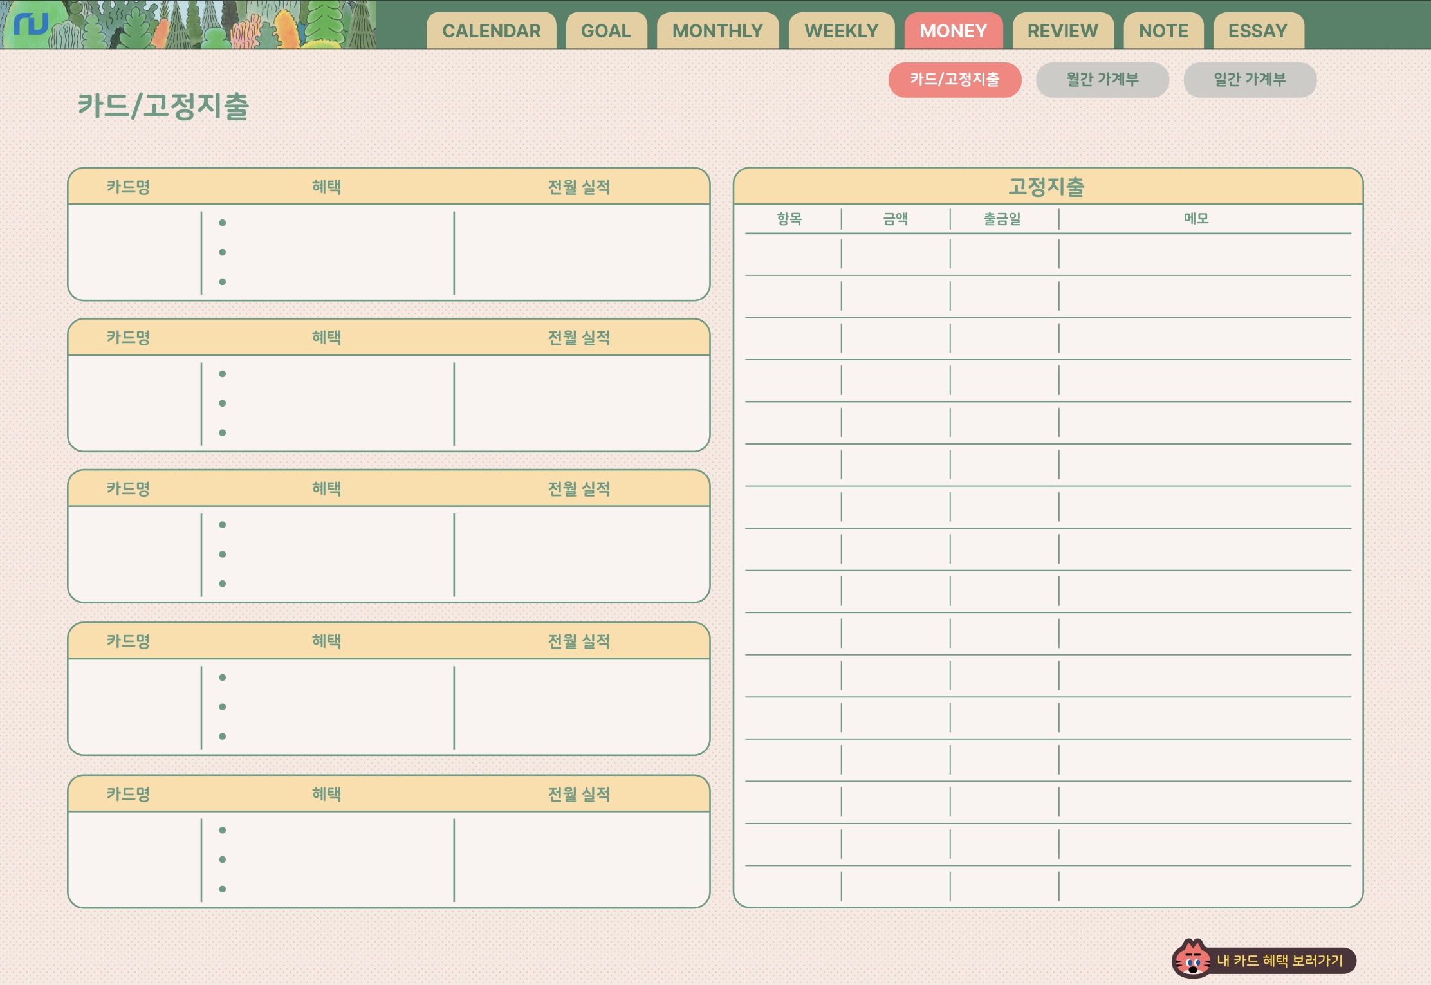The image size is (1431, 985).
Task: Click the blue logo icon top-left
Action: (x=31, y=24)
